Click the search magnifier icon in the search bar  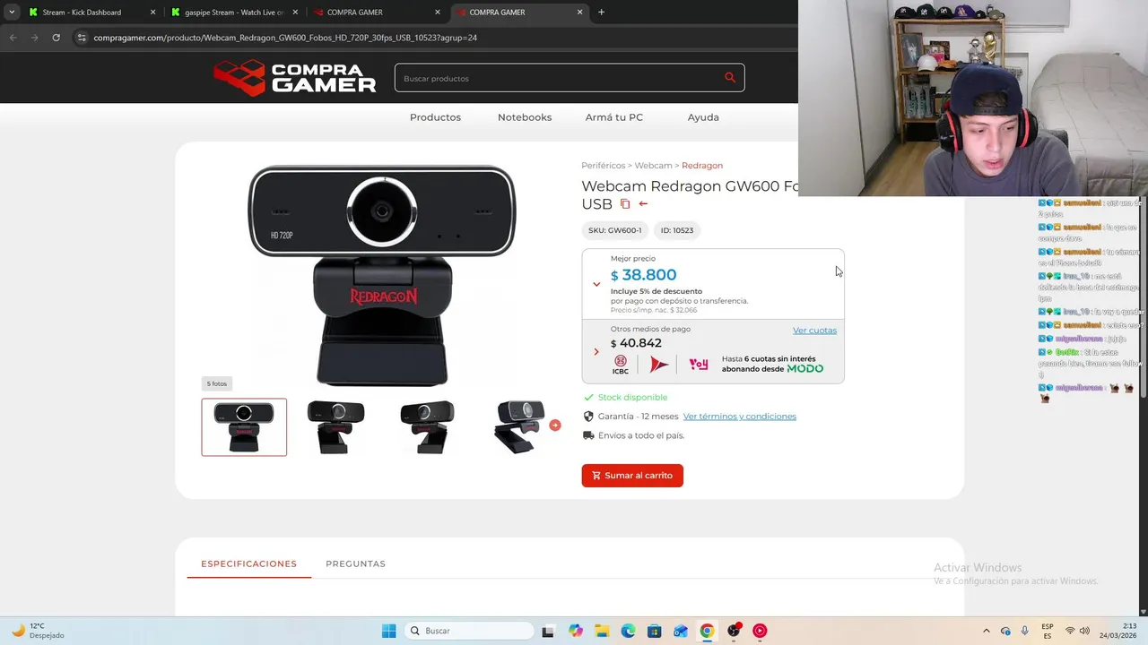730,78
